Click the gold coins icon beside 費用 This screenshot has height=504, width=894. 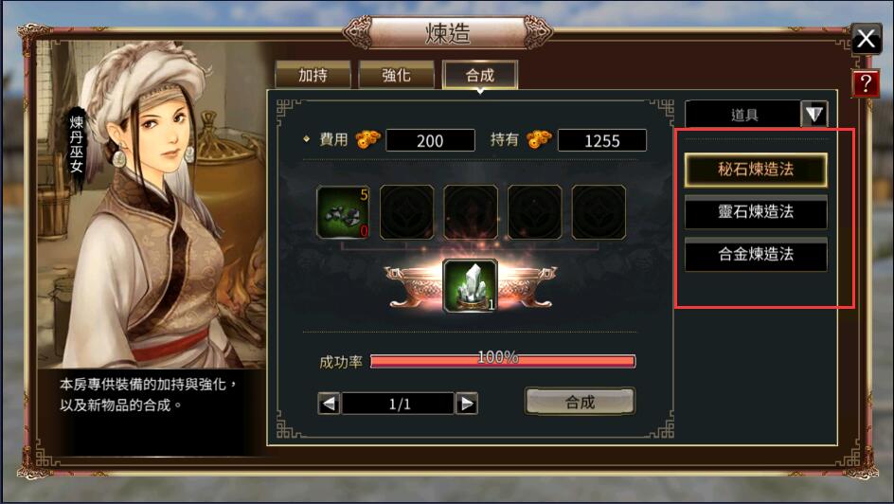(368, 139)
